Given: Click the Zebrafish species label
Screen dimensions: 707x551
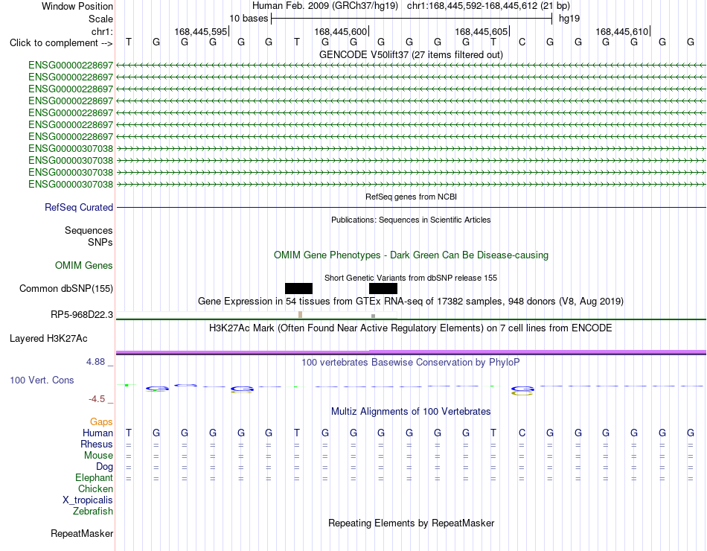Looking at the screenshot, I should (x=93, y=512).
